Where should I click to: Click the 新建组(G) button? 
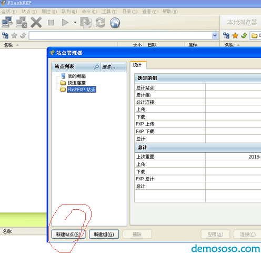[104, 234]
